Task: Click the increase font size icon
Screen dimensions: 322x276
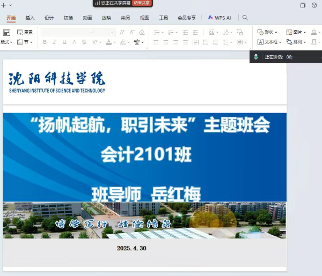Action: [122, 32]
